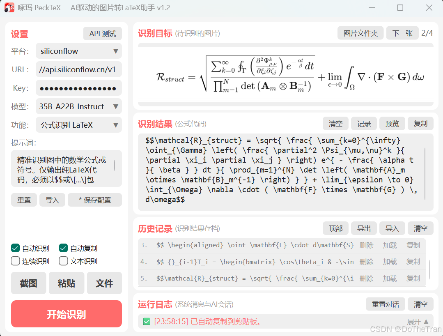The image size is (443, 336).
Task: Enable the 连续识别 checkbox
Action: pos(15,261)
